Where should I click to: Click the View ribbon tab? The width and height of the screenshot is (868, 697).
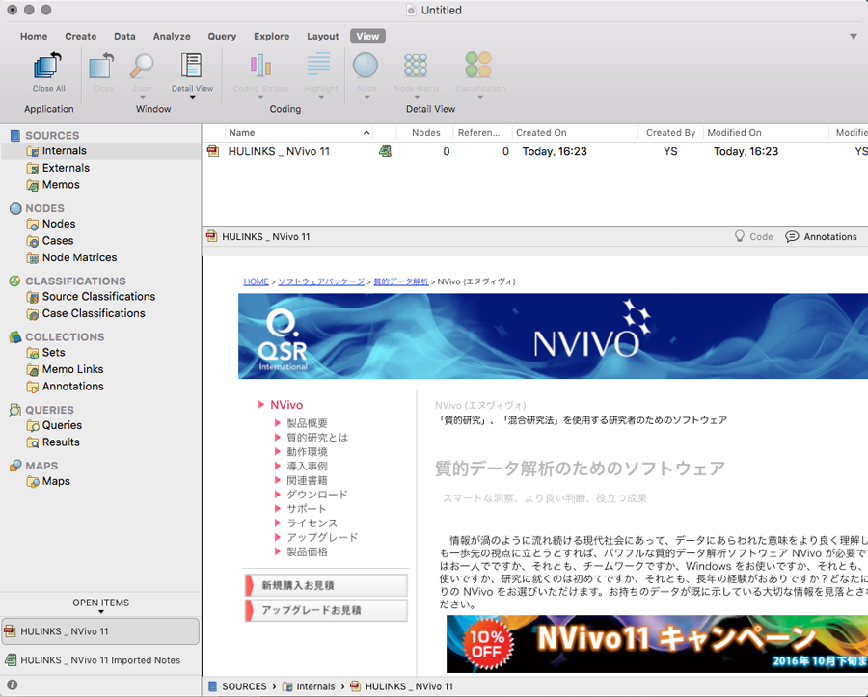pos(367,36)
